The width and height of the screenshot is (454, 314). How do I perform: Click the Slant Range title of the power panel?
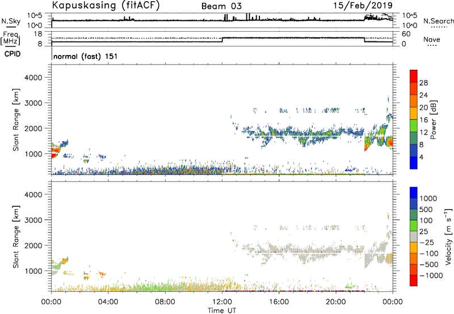[x=16, y=120]
